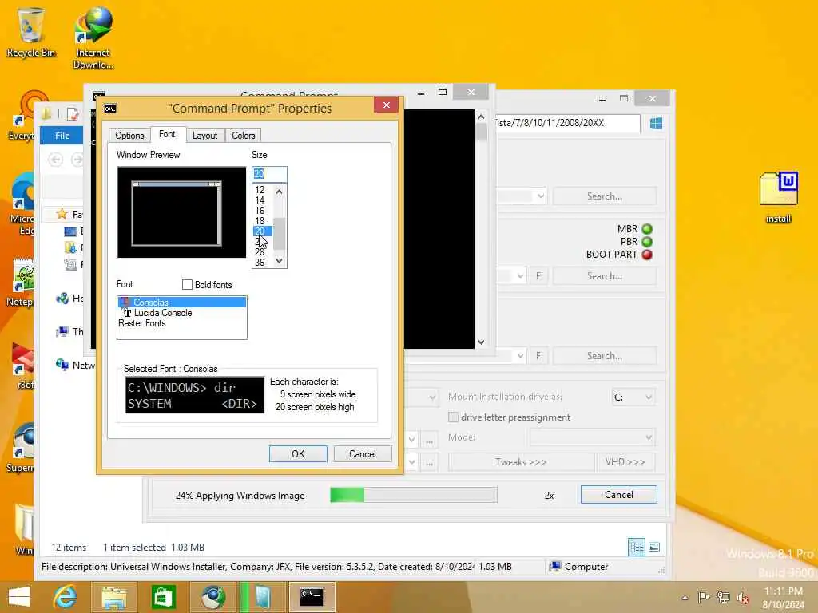
Task: Show hidden tray icons arrow
Action: [x=685, y=598]
